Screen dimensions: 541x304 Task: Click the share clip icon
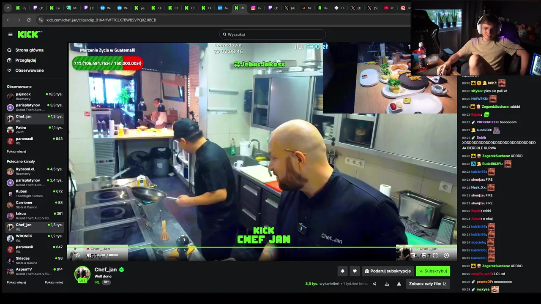coord(374,284)
